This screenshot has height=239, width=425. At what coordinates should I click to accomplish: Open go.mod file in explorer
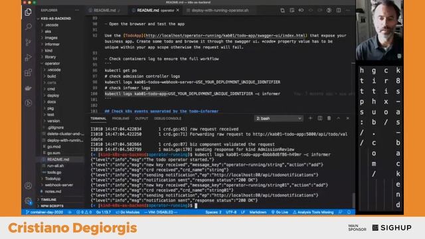(x=54, y=147)
